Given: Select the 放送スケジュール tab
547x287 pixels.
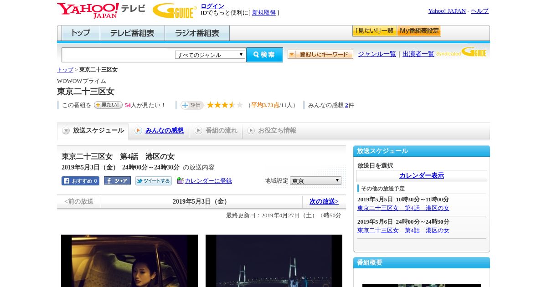Looking at the screenshot, I should [x=93, y=131].
